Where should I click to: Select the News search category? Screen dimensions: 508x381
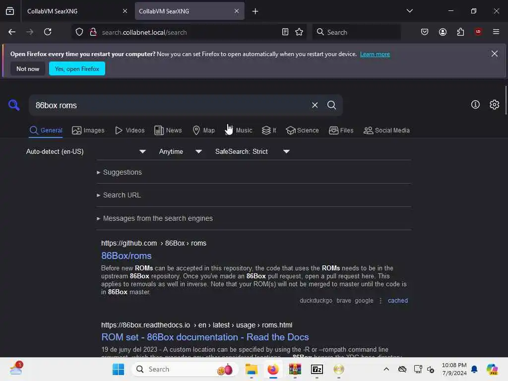(168, 130)
